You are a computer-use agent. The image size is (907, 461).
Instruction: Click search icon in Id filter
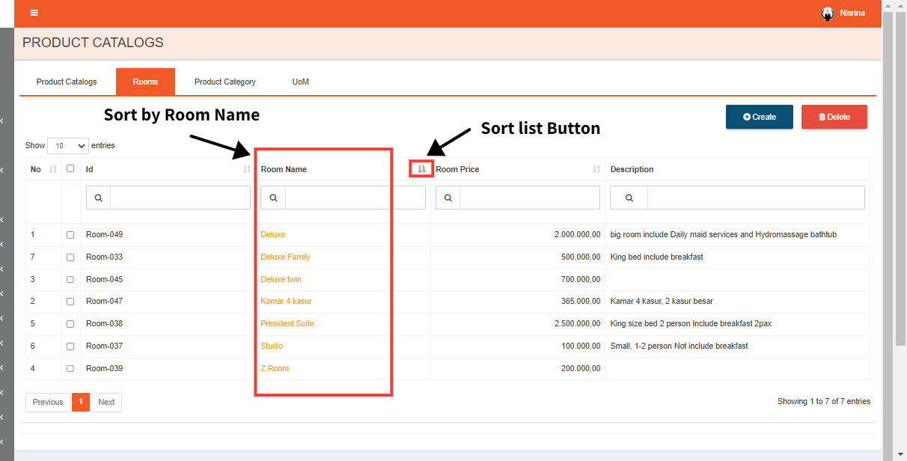99,198
